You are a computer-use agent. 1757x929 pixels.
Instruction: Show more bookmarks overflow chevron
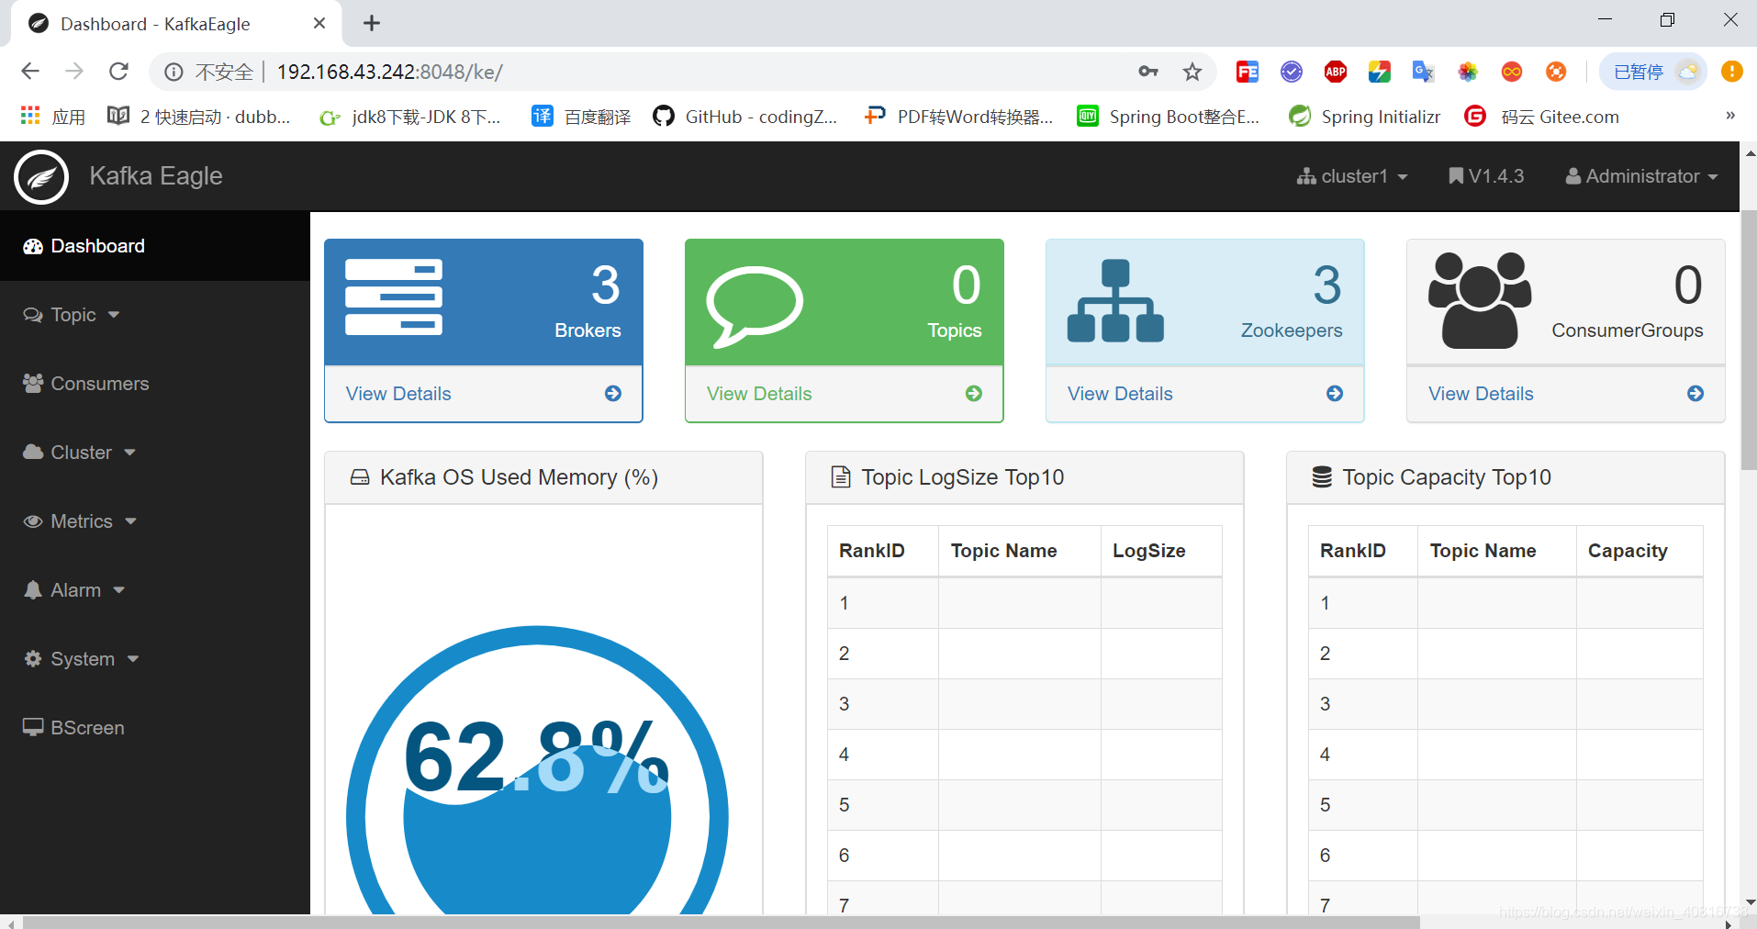pyautogui.click(x=1730, y=116)
